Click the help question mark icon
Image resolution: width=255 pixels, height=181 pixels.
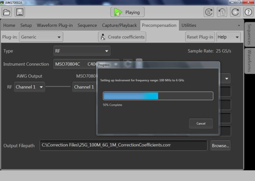point(248,12)
